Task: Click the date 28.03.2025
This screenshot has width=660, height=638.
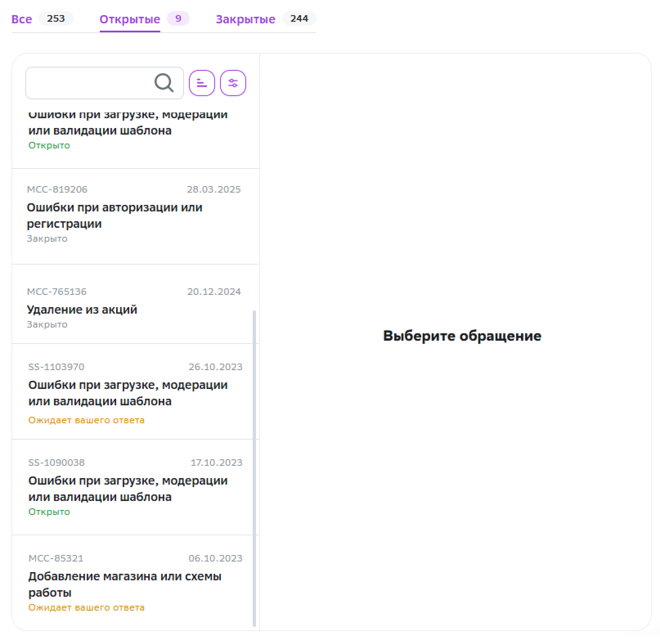Action: (x=214, y=189)
